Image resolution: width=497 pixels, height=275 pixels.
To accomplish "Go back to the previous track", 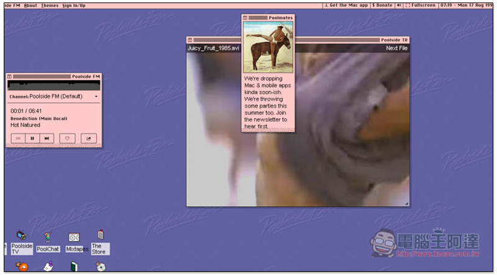I will 18,139.
